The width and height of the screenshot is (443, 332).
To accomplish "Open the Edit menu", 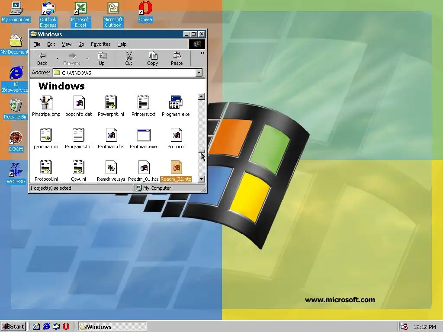I will [51, 44].
